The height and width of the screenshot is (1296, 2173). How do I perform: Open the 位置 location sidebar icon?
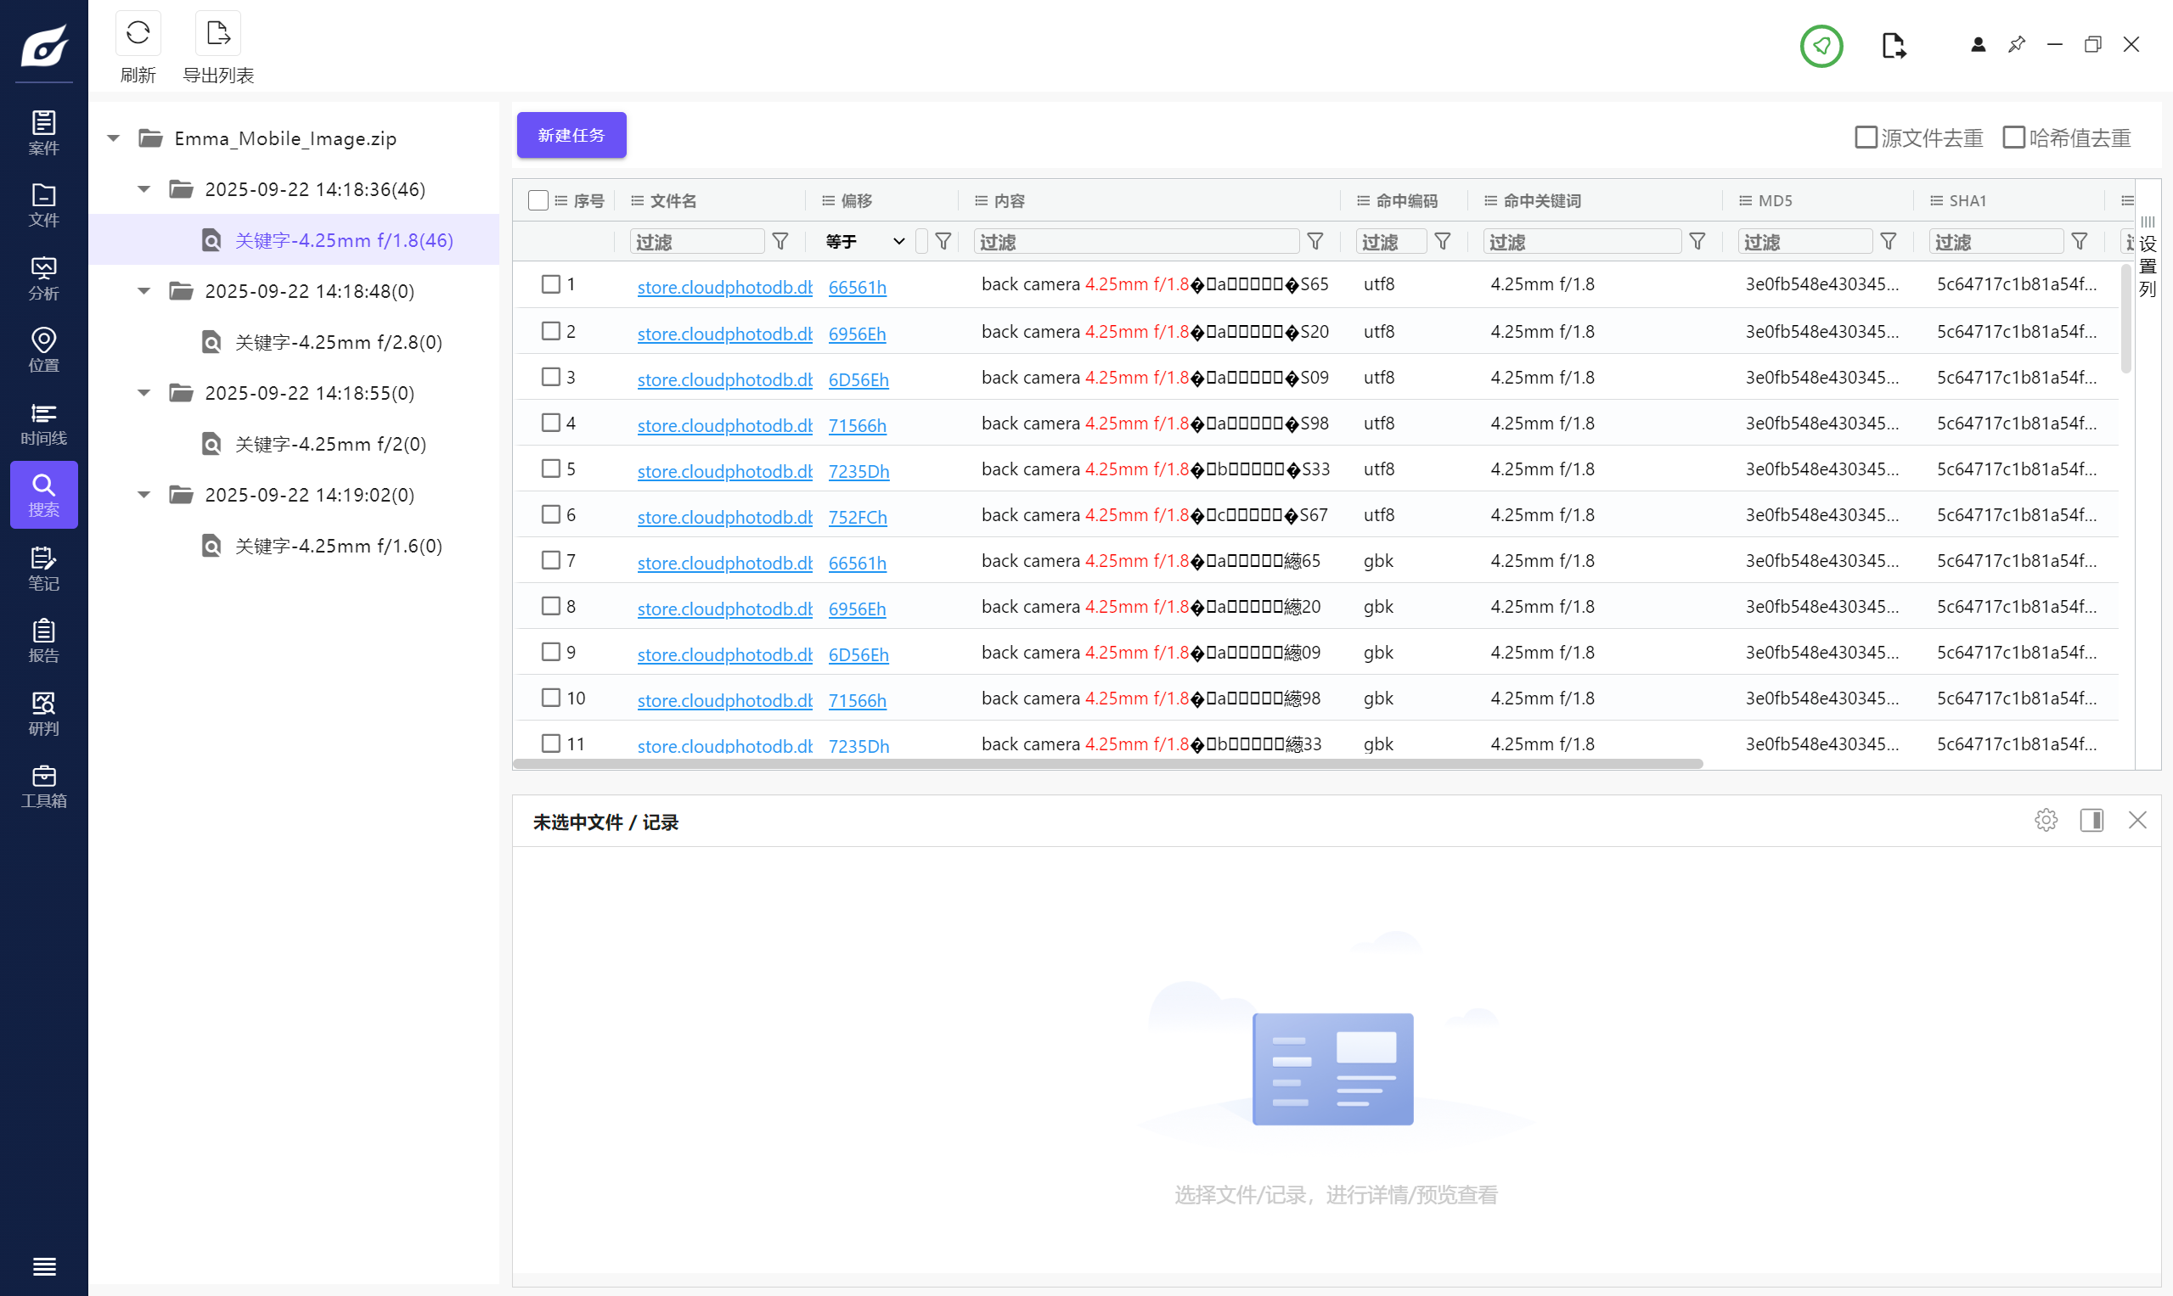(43, 350)
